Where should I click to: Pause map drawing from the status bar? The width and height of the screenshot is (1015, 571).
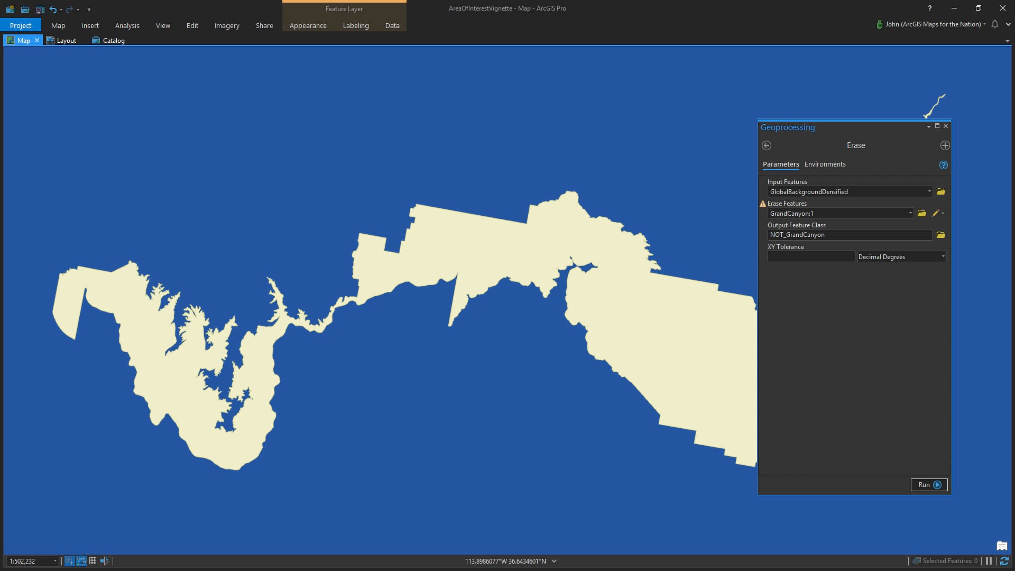989,561
